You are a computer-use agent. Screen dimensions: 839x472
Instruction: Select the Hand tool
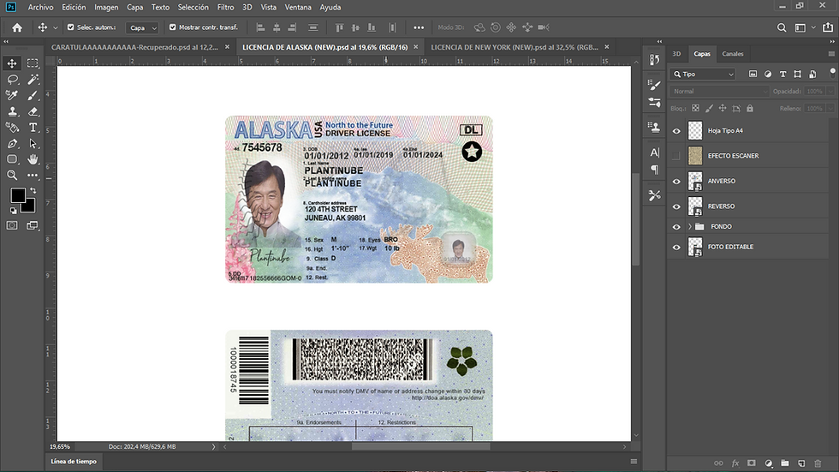pos(33,159)
